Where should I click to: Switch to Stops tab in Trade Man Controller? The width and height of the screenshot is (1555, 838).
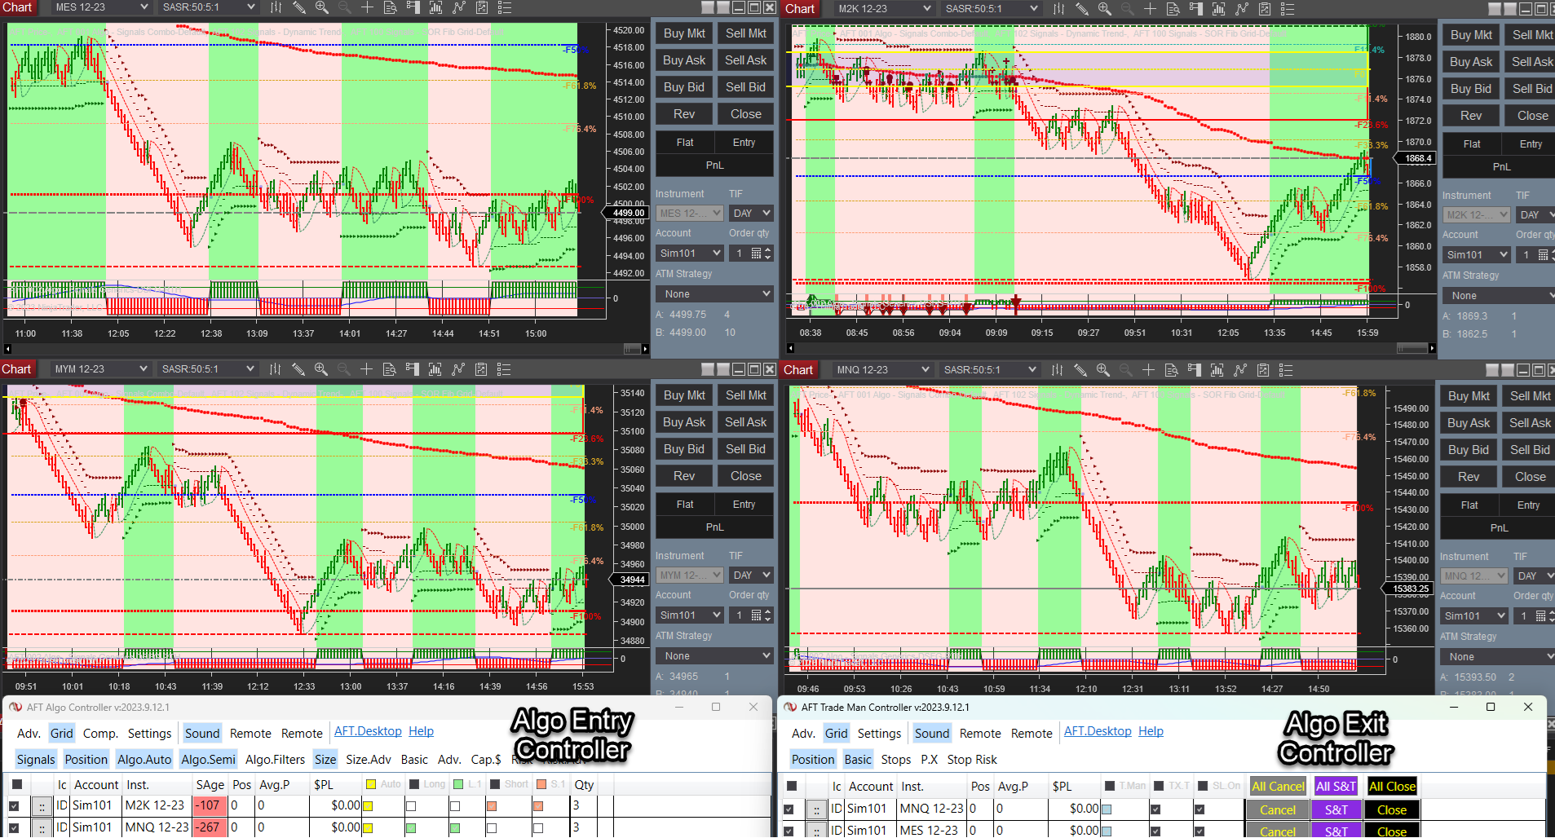pos(895,760)
